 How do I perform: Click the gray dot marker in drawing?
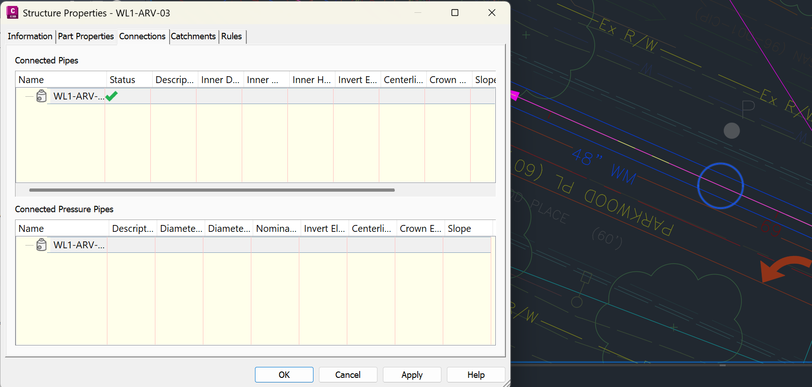tap(732, 131)
